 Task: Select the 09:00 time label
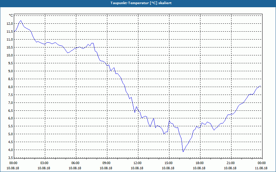click(x=106, y=163)
